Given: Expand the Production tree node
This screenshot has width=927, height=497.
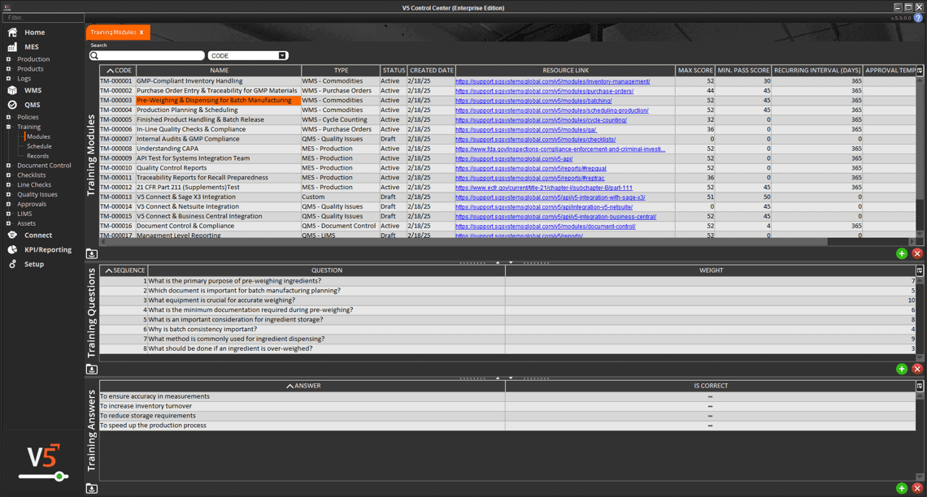Looking at the screenshot, I should coord(8,59).
